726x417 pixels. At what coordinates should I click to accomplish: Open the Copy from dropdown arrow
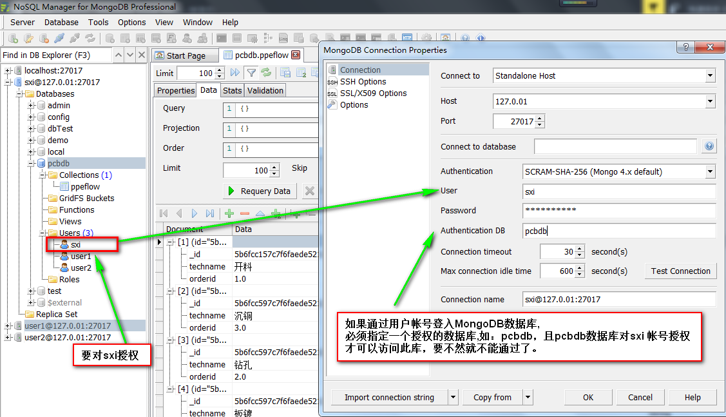tap(528, 397)
